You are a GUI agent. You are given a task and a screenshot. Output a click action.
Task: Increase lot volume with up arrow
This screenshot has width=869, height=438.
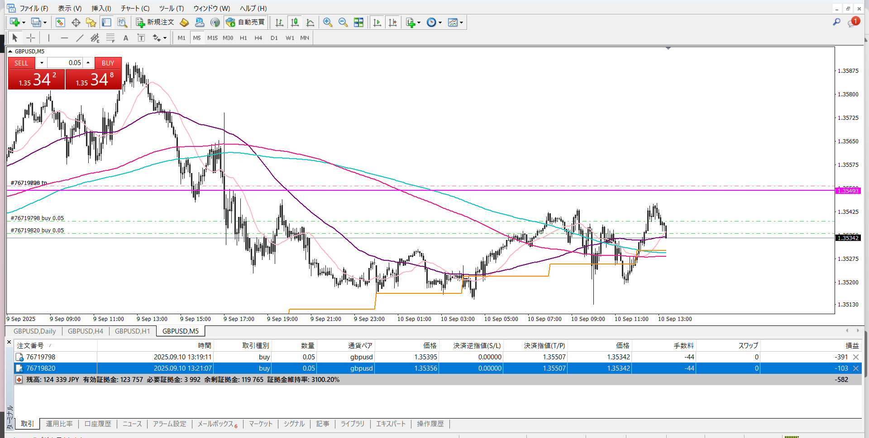[88, 63]
